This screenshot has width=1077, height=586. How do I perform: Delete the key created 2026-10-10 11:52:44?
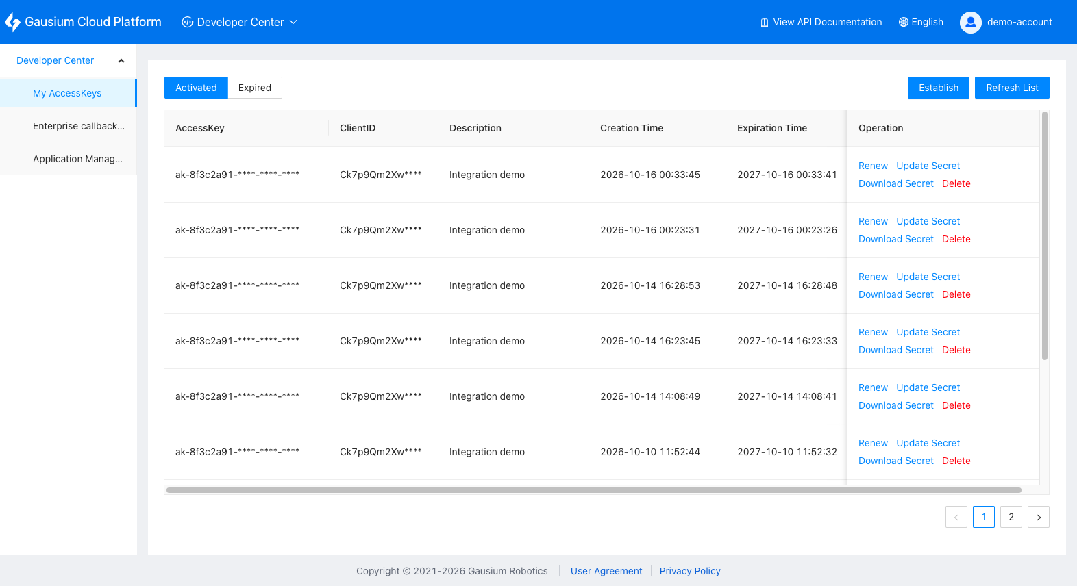tap(956, 461)
